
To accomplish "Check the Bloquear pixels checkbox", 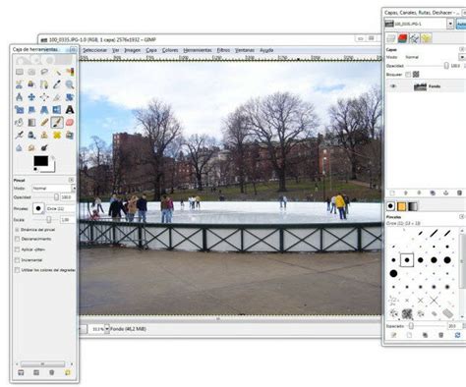I will (x=408, y=75).
